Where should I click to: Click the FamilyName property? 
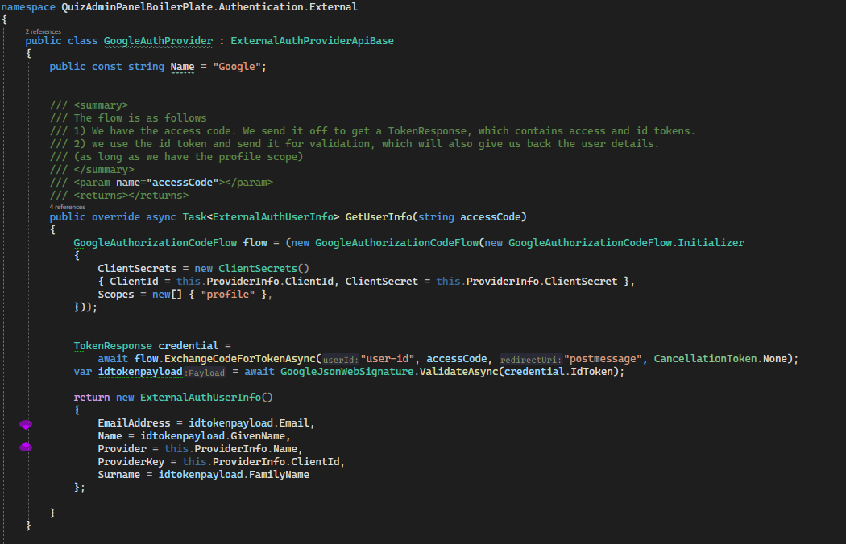coord(279,475)
